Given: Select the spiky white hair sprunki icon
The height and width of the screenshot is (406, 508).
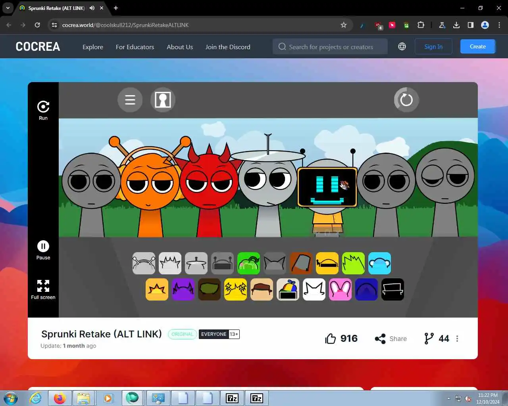Looking at the screenshot, I should [x=170, y=263].
